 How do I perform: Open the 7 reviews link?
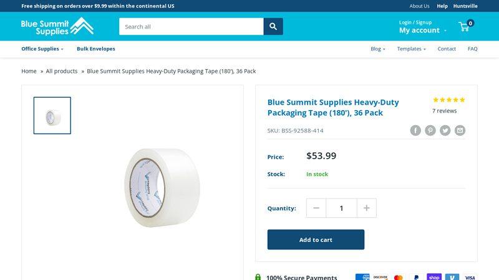point(444,111)
